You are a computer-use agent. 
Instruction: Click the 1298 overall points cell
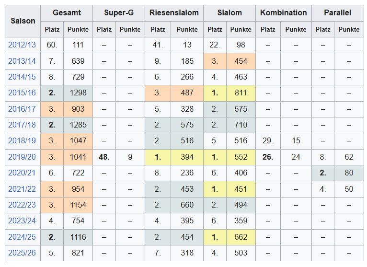78,93
